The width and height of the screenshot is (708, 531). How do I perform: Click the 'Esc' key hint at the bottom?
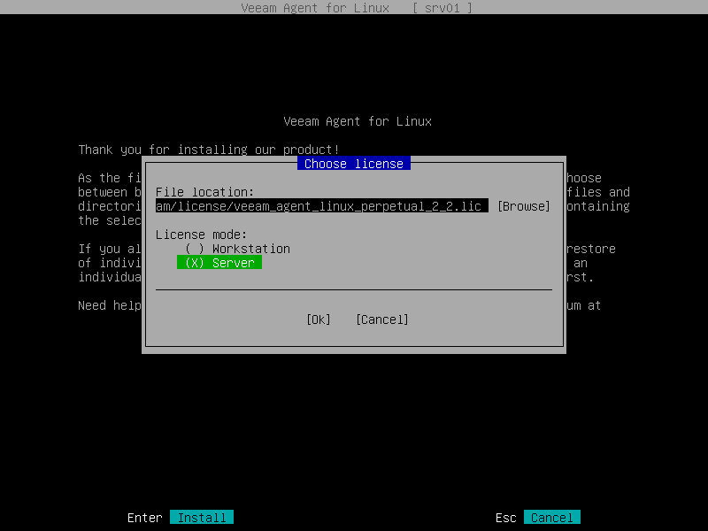click(505, 518)
